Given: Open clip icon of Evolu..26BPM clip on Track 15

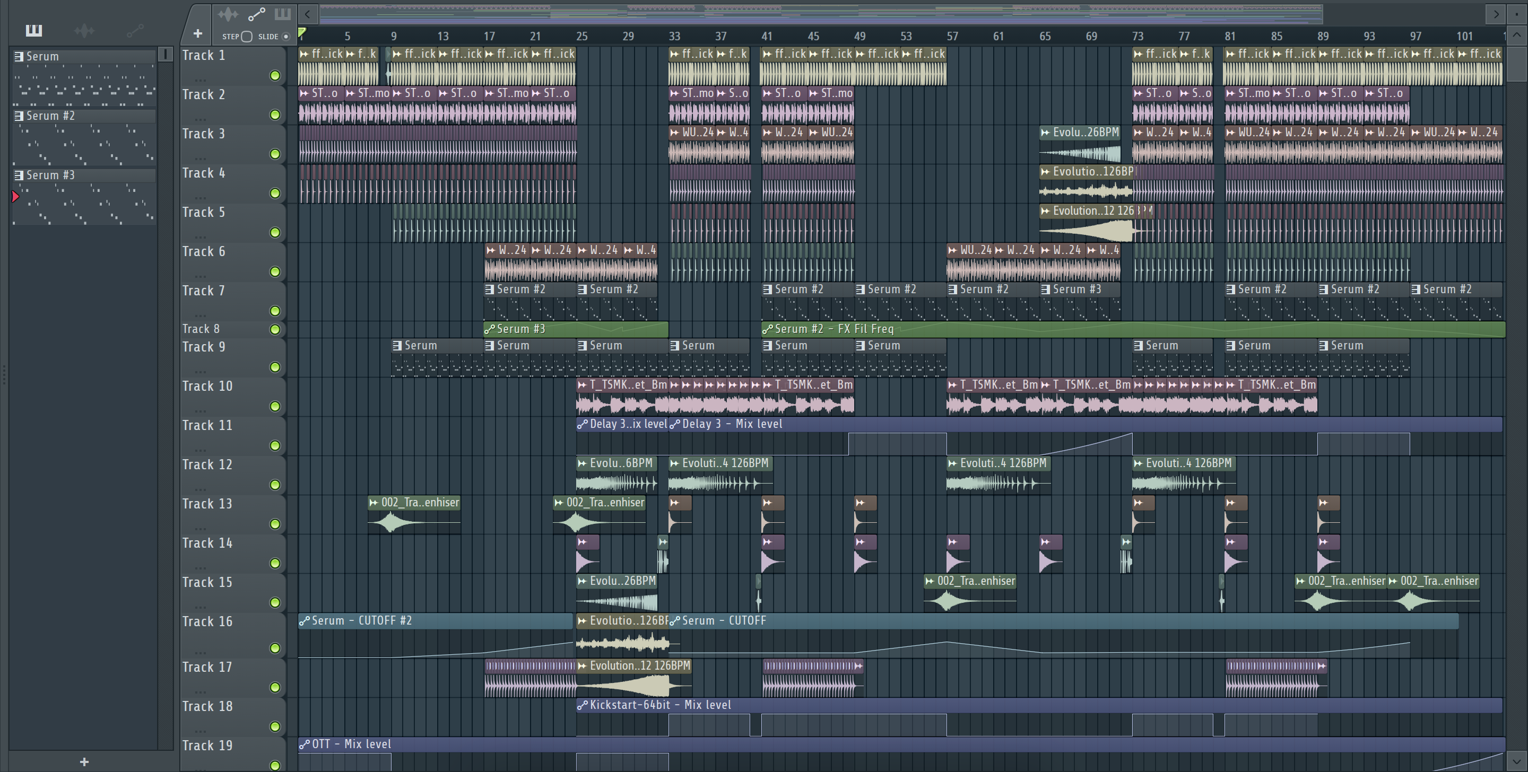Looking at the screenshot, I should pos(582,581).
